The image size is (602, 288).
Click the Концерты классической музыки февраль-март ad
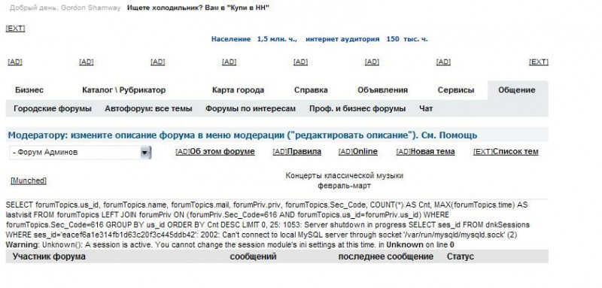[x=345, y=180]
